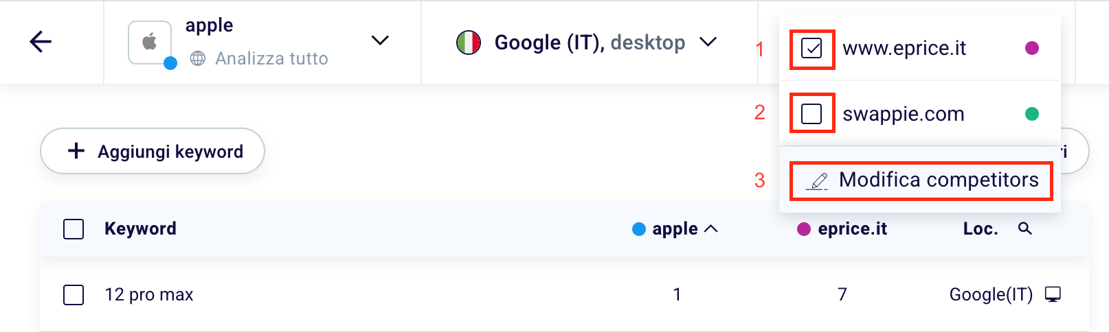Toggle the select-all checkbox beside Keyword
Screen dimensions: 1109x332
pyautogui.click(x=74, y=229)
